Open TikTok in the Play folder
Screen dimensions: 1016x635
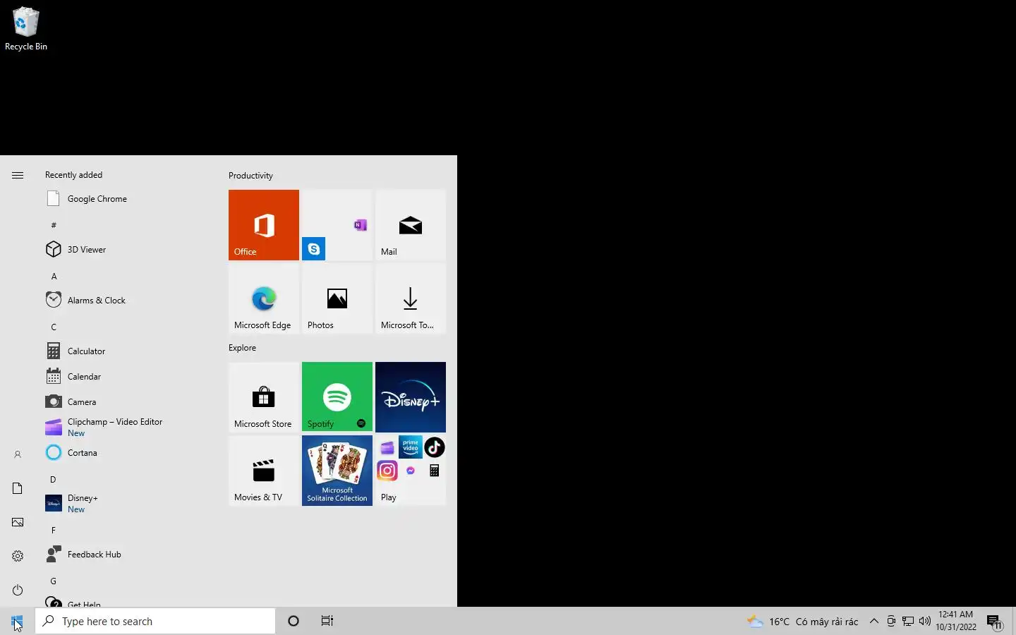(x=435, y=447)
